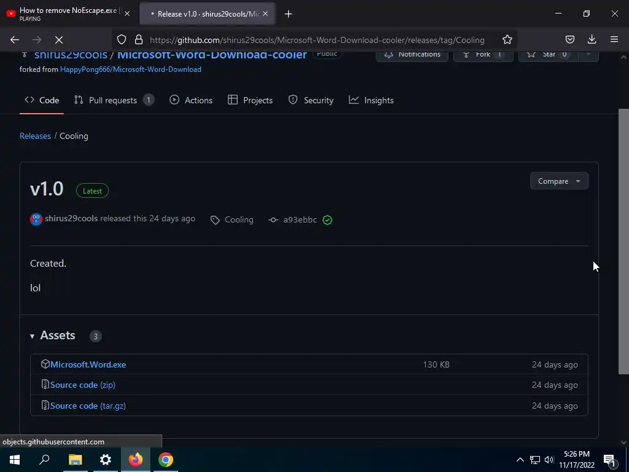This screenshot has width=629, height=472.
Task: Close the YouTube NoEscape.exe tab
Action: coord(127,14)
